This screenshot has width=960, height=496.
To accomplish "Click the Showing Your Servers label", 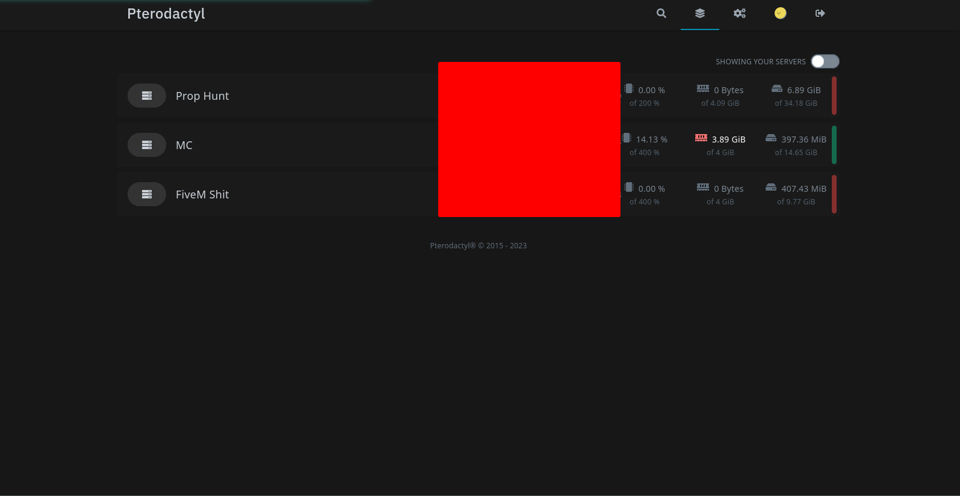I will (761, 62).
